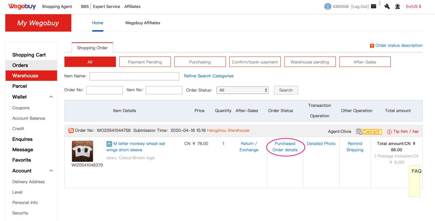Collapse the Account section chevron
This screenshot has width=435, height=221.
pyautogui.click(x=51, y=170)
